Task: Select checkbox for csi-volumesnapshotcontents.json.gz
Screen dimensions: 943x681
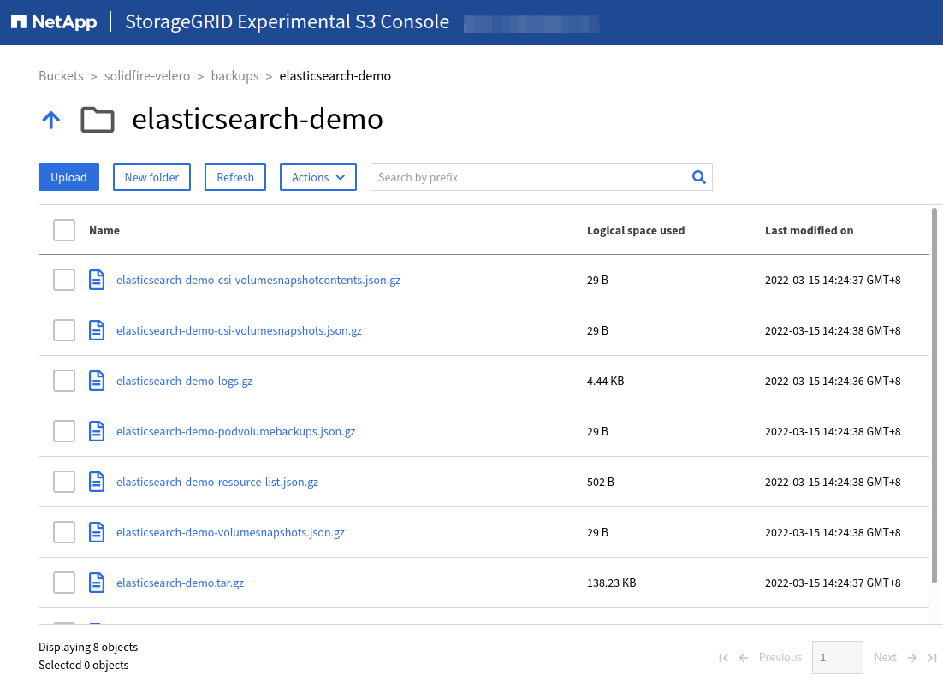Action: pos(63,280)
